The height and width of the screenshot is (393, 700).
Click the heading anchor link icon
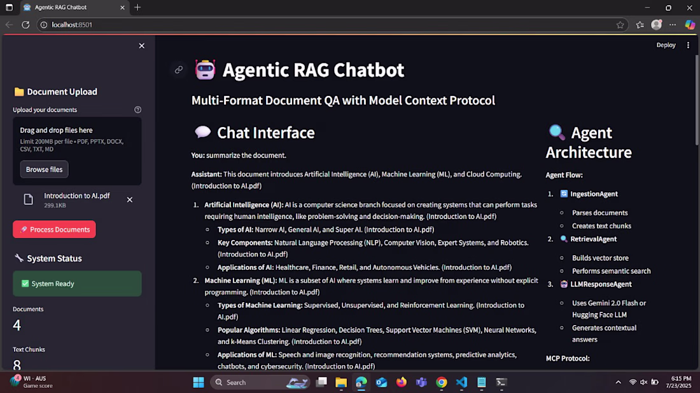pos(179,70)
